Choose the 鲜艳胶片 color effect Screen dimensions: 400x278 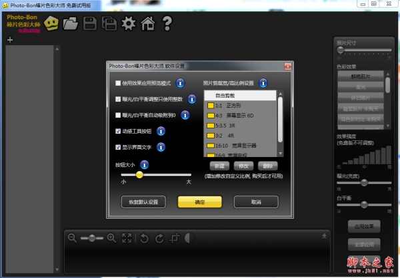click(361, 76)
